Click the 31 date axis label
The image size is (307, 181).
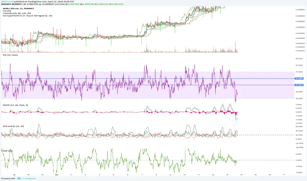click(43, 174)
